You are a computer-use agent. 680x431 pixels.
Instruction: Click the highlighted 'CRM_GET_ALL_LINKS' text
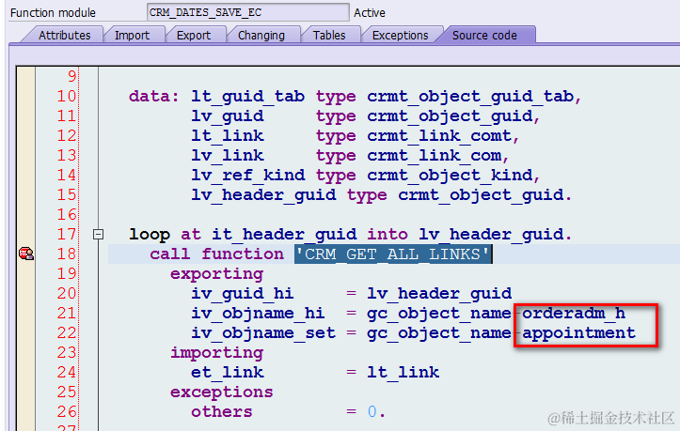pyautogui.click(x=393, y=254)
